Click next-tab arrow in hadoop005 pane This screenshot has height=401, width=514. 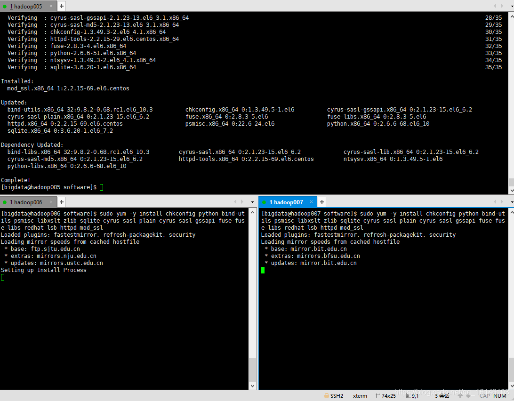pyautogui.click(x=502, y=6)
